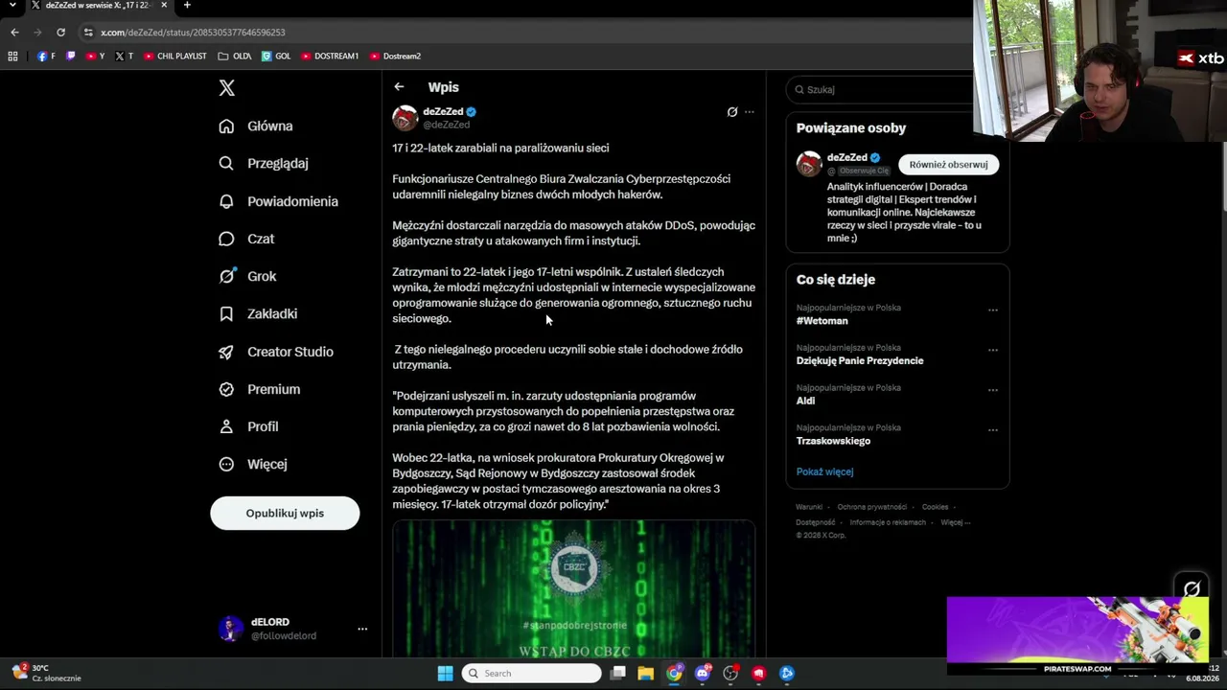The height and width of the screenshot is (690, 1227).
Task: Click the Zakładki bookmark icon
Action: [226, 313]
